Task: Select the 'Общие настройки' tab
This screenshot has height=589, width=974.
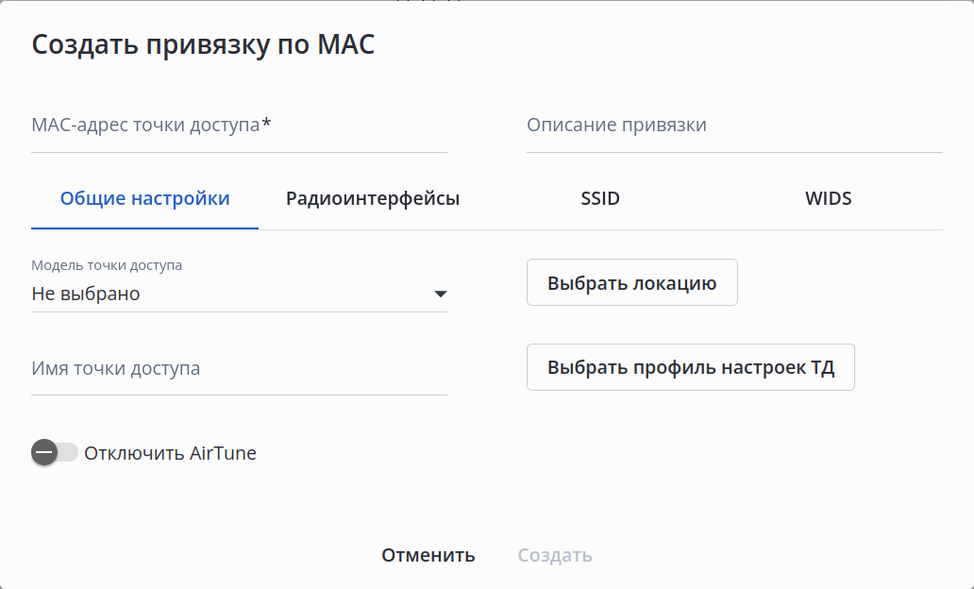Action: pos(144,199)
